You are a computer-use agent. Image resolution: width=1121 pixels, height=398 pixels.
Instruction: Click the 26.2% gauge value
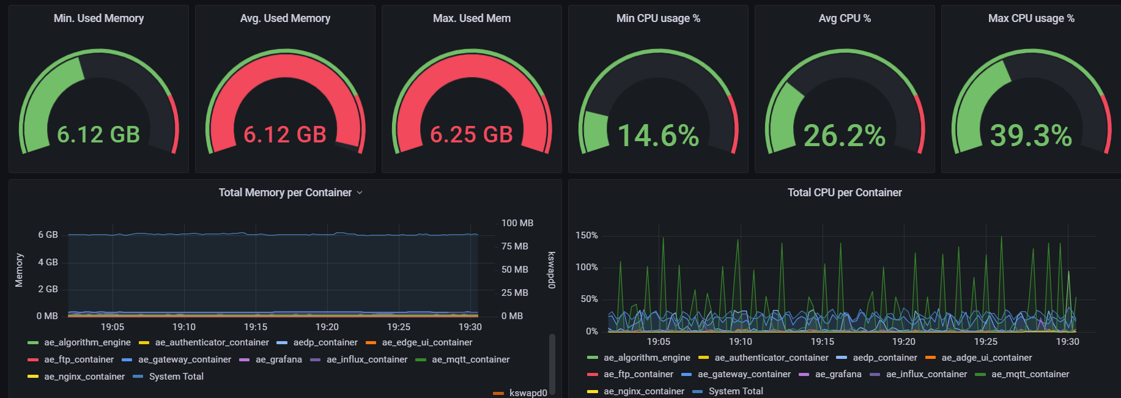click(x=845, y=136)
